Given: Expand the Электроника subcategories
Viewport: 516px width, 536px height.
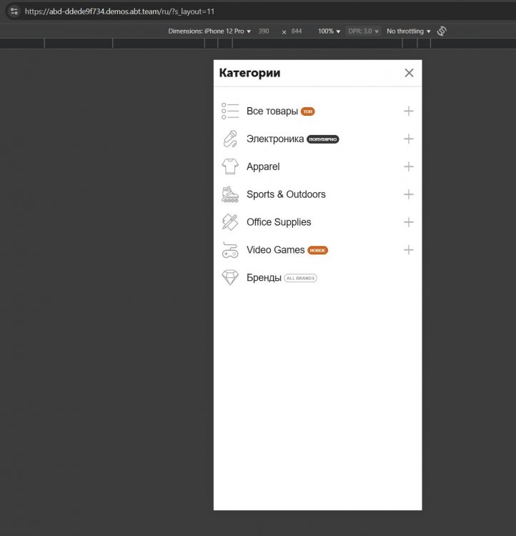Looking at the screenshot, I should (x=408, y=139).
